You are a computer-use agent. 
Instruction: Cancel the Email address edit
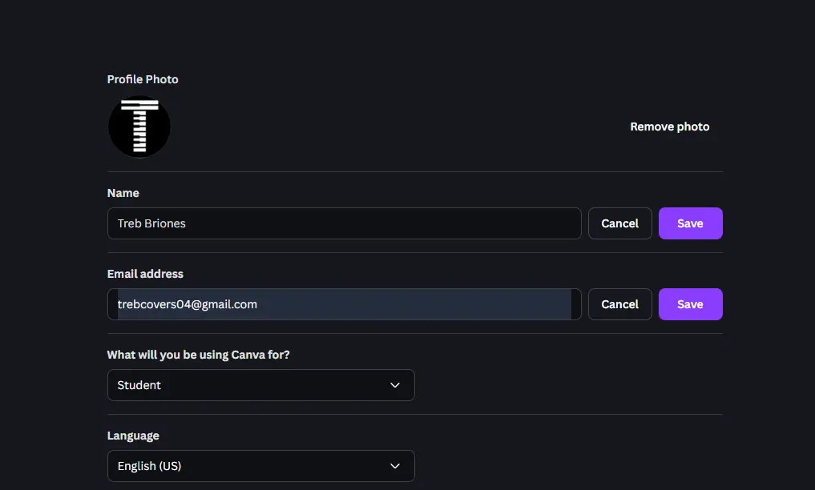619,304
